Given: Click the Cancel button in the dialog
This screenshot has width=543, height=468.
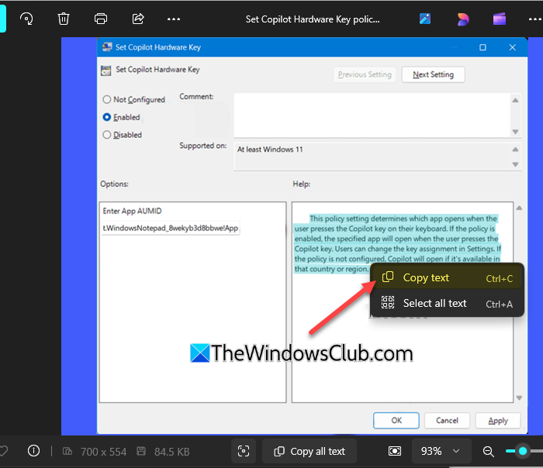Looking at the screenshot, I should coord(447,420).
